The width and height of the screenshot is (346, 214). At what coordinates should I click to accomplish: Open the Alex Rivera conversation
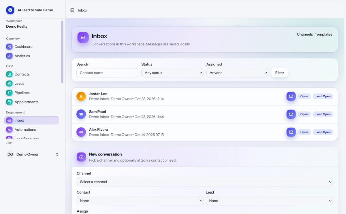205,132
